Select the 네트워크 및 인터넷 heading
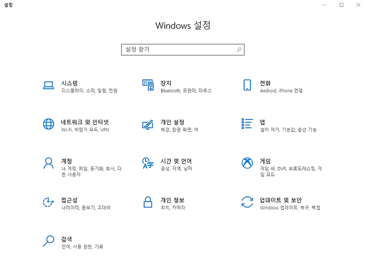The height and width of the screenshot is (269, 365). (85, 122)
